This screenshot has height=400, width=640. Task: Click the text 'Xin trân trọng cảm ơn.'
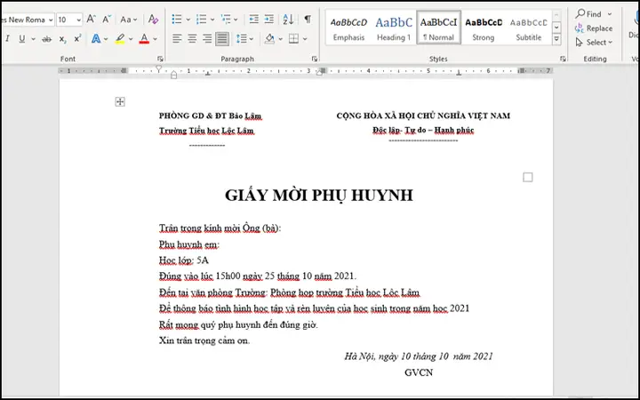click(x=204, y=340)
